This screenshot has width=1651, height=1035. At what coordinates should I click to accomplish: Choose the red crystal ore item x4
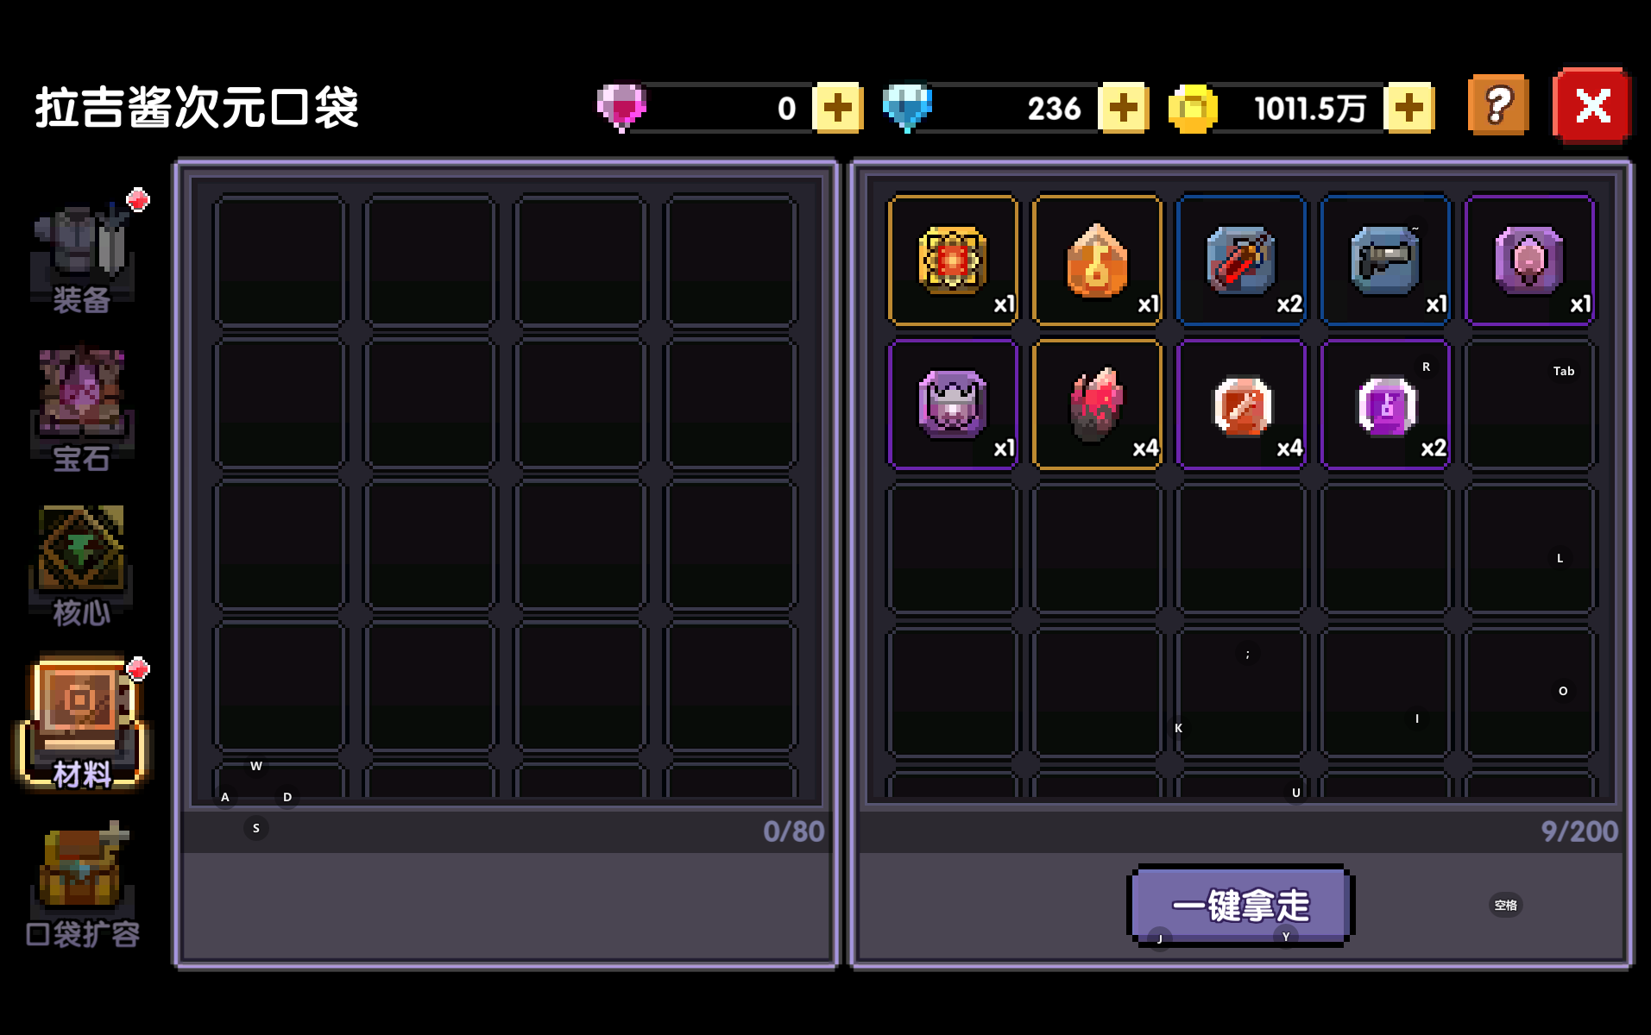pos(1097,404)
